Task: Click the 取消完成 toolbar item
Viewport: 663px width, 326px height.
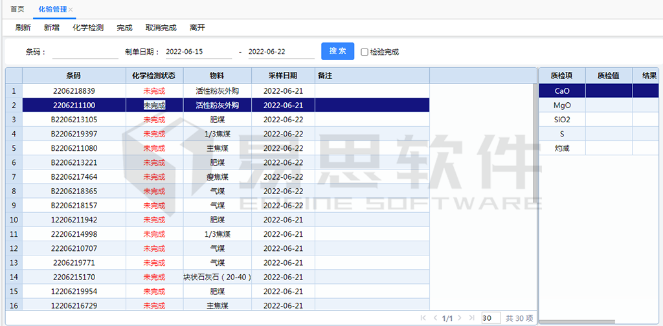Action: (161, 28)
